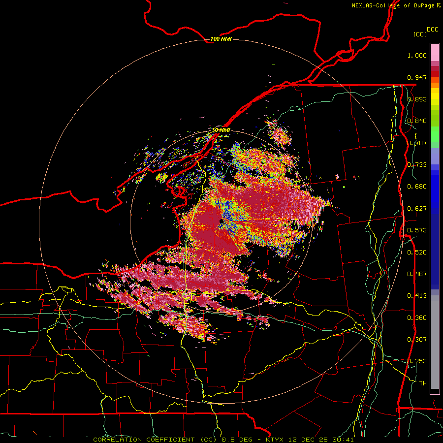Viewport: 443px width, 443px height.
Task: Click the black radar site dot at map center
Action: [221, 221]
